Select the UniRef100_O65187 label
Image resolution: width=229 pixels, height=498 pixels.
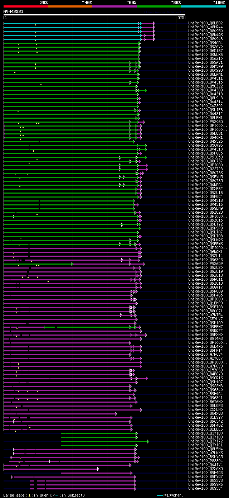[x=205, y=51]
